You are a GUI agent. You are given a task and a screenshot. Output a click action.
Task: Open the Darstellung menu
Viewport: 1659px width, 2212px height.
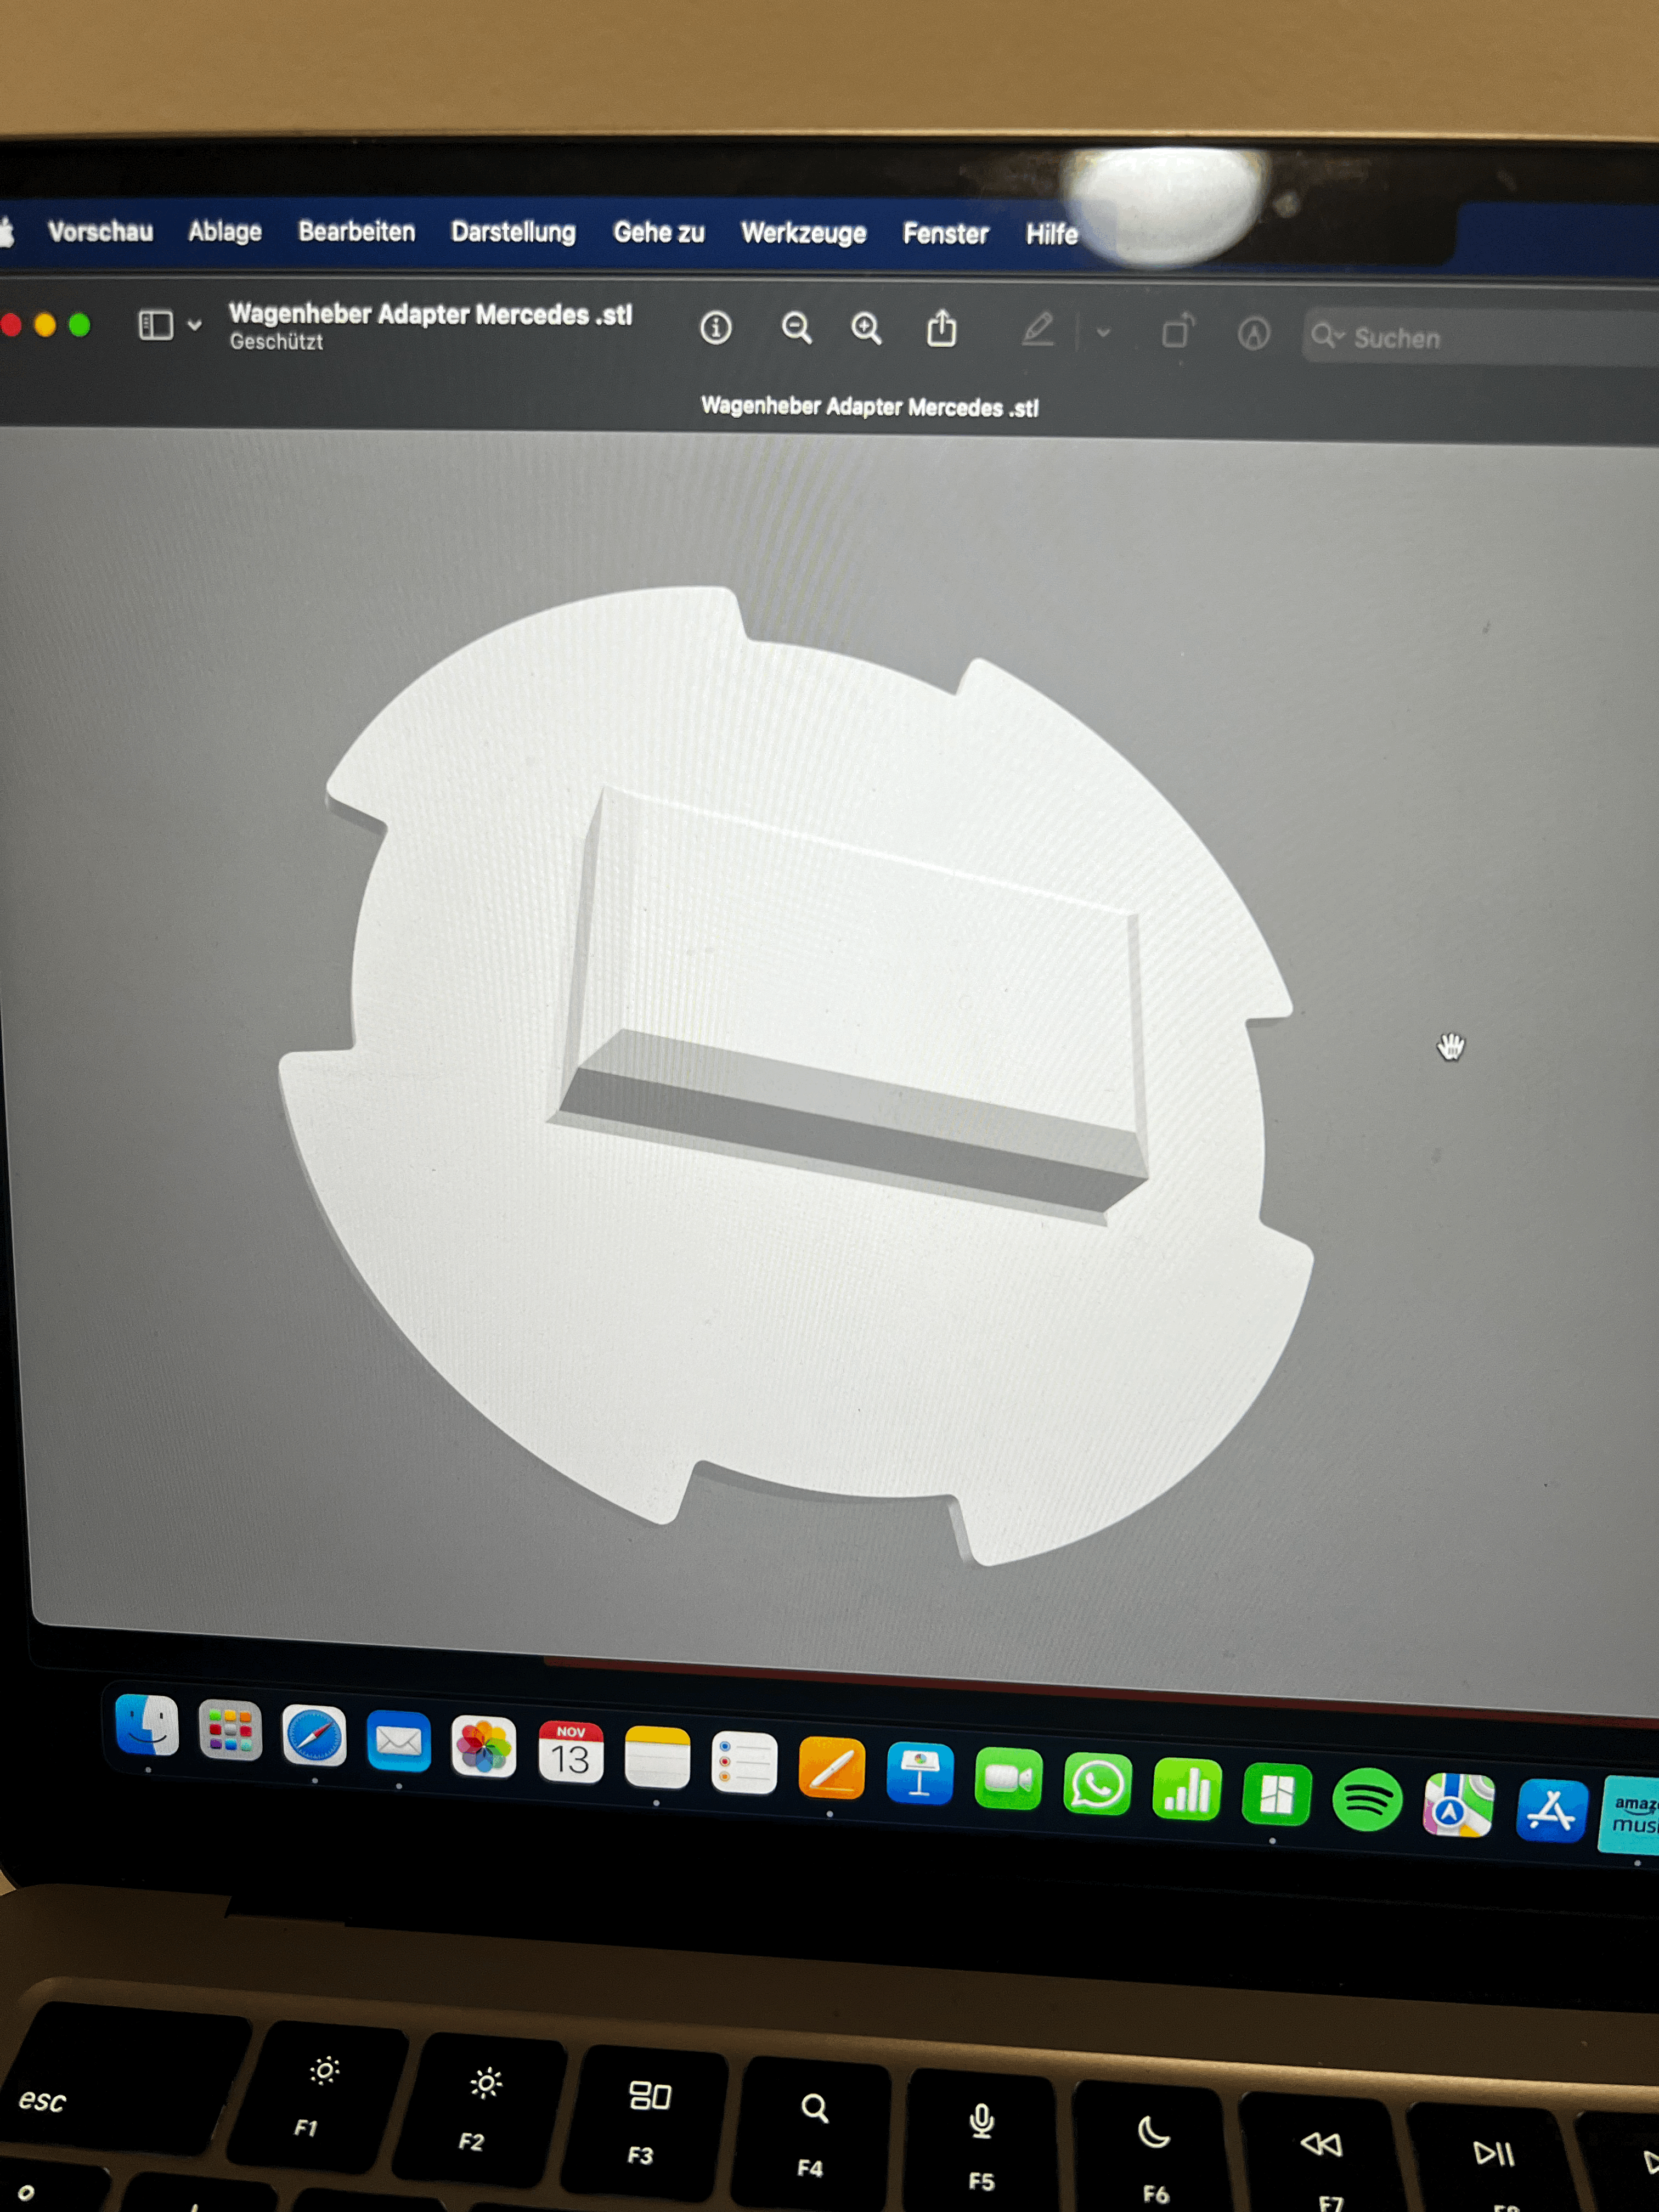coord(514,232)
